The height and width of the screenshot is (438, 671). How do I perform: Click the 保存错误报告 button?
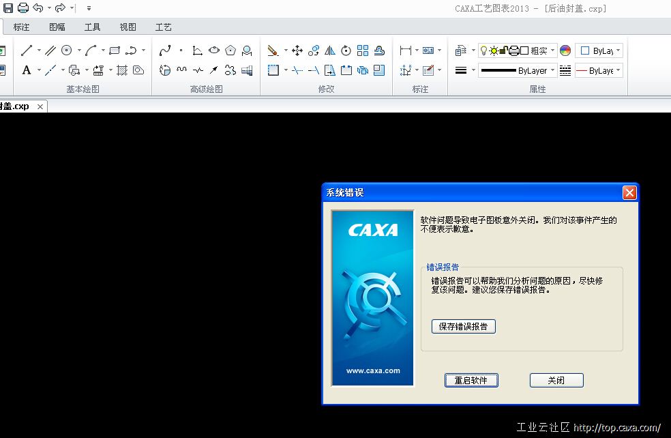point(463,326)
